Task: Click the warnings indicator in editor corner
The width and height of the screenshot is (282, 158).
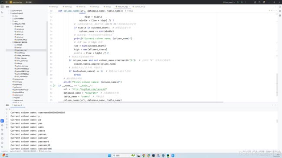Action: [x=271, y=10]
